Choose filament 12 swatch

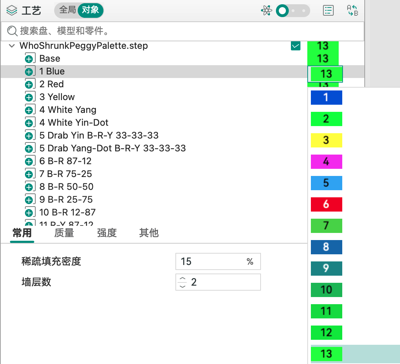click(x=326, y=333)
